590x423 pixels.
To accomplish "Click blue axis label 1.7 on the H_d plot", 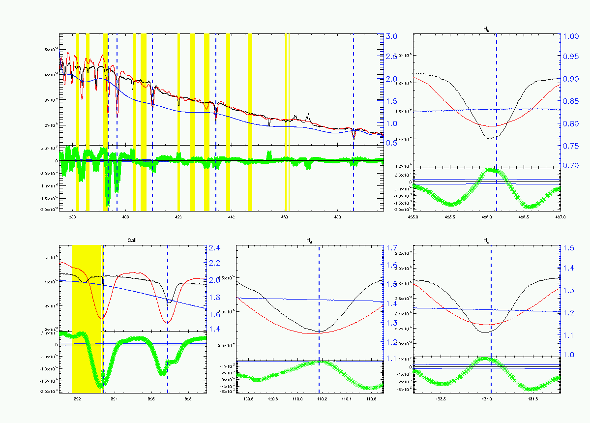I will pos(392,248).
